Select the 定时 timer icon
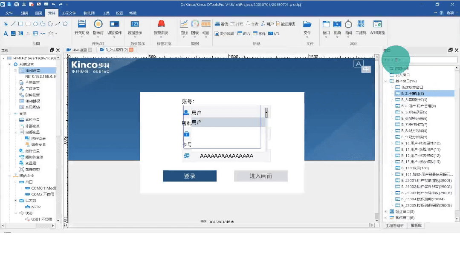Viewport: 460px width, 258px height. pyautogui.click(x=348, y=25)
